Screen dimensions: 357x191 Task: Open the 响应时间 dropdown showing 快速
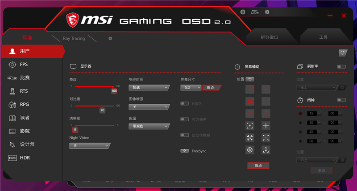[x=149, y=87]
